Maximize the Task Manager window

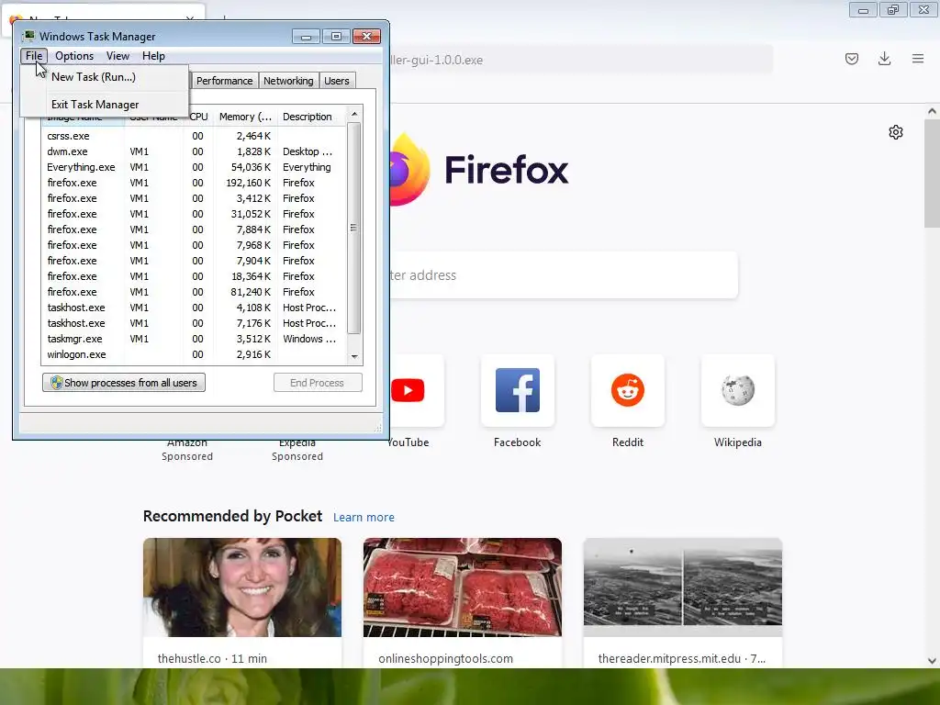pos(336,37)
